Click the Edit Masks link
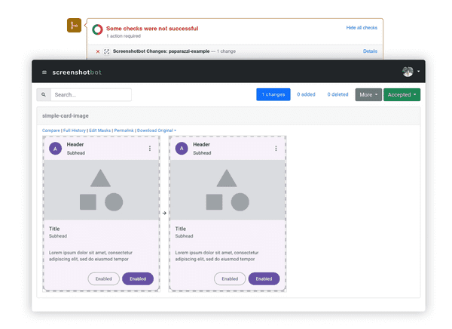This screenshot has width=452, height=329. pyautogui.click(x=99, y=131)
